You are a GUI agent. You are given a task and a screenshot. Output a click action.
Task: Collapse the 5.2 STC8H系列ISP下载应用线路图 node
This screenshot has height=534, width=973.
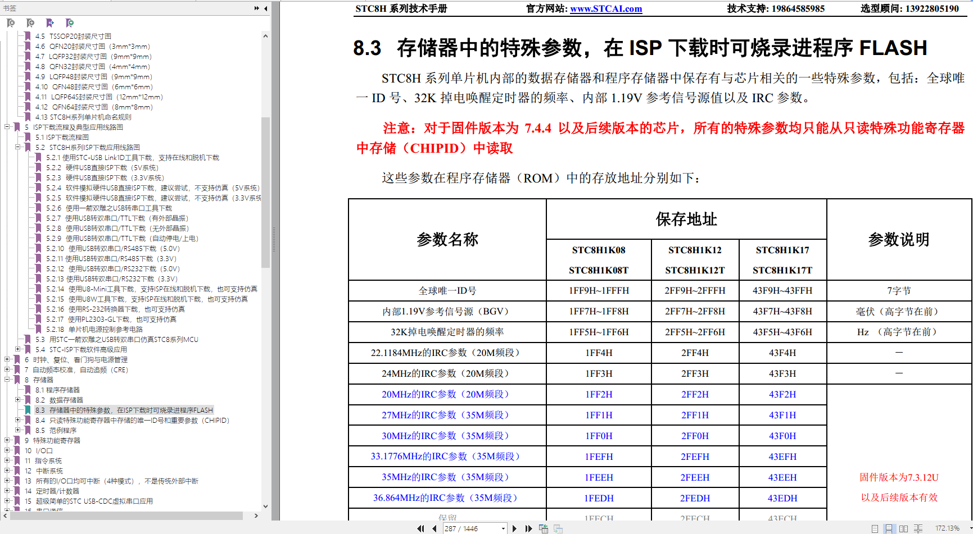coord(18,147)
